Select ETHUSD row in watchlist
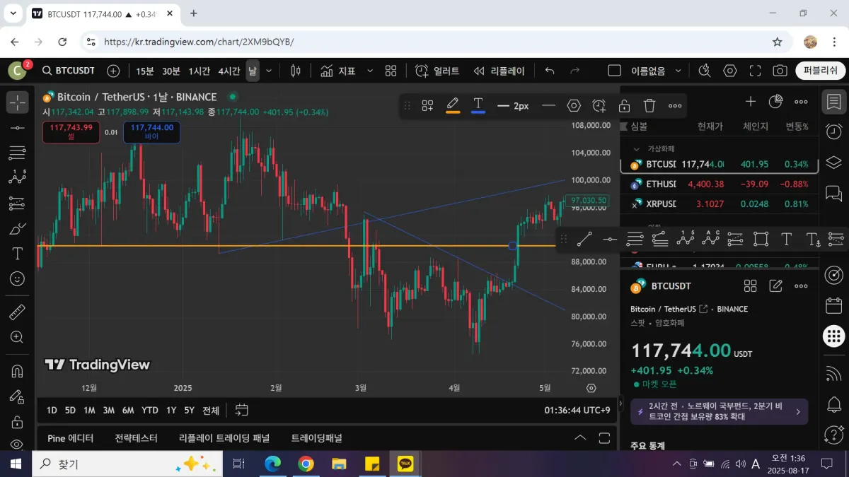Viewport: 849px width, 477px height. click(x=720, y=184)
